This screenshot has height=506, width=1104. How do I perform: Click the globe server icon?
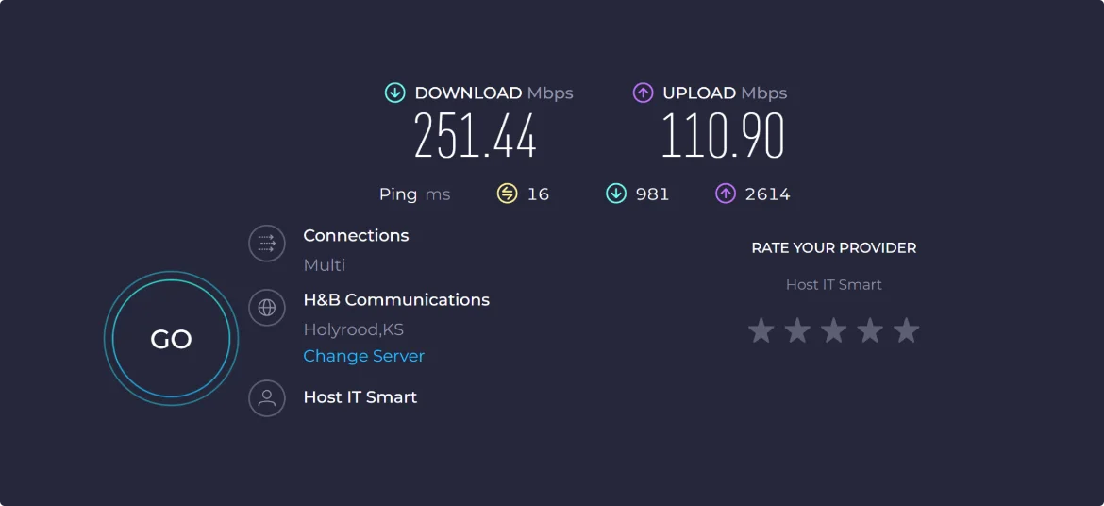267,308
